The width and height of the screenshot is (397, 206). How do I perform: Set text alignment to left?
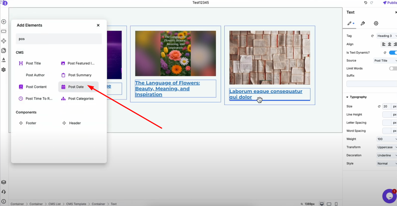pos(383,44)
